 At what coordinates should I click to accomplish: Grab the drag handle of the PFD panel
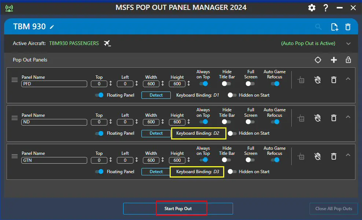tap(15, 80)
